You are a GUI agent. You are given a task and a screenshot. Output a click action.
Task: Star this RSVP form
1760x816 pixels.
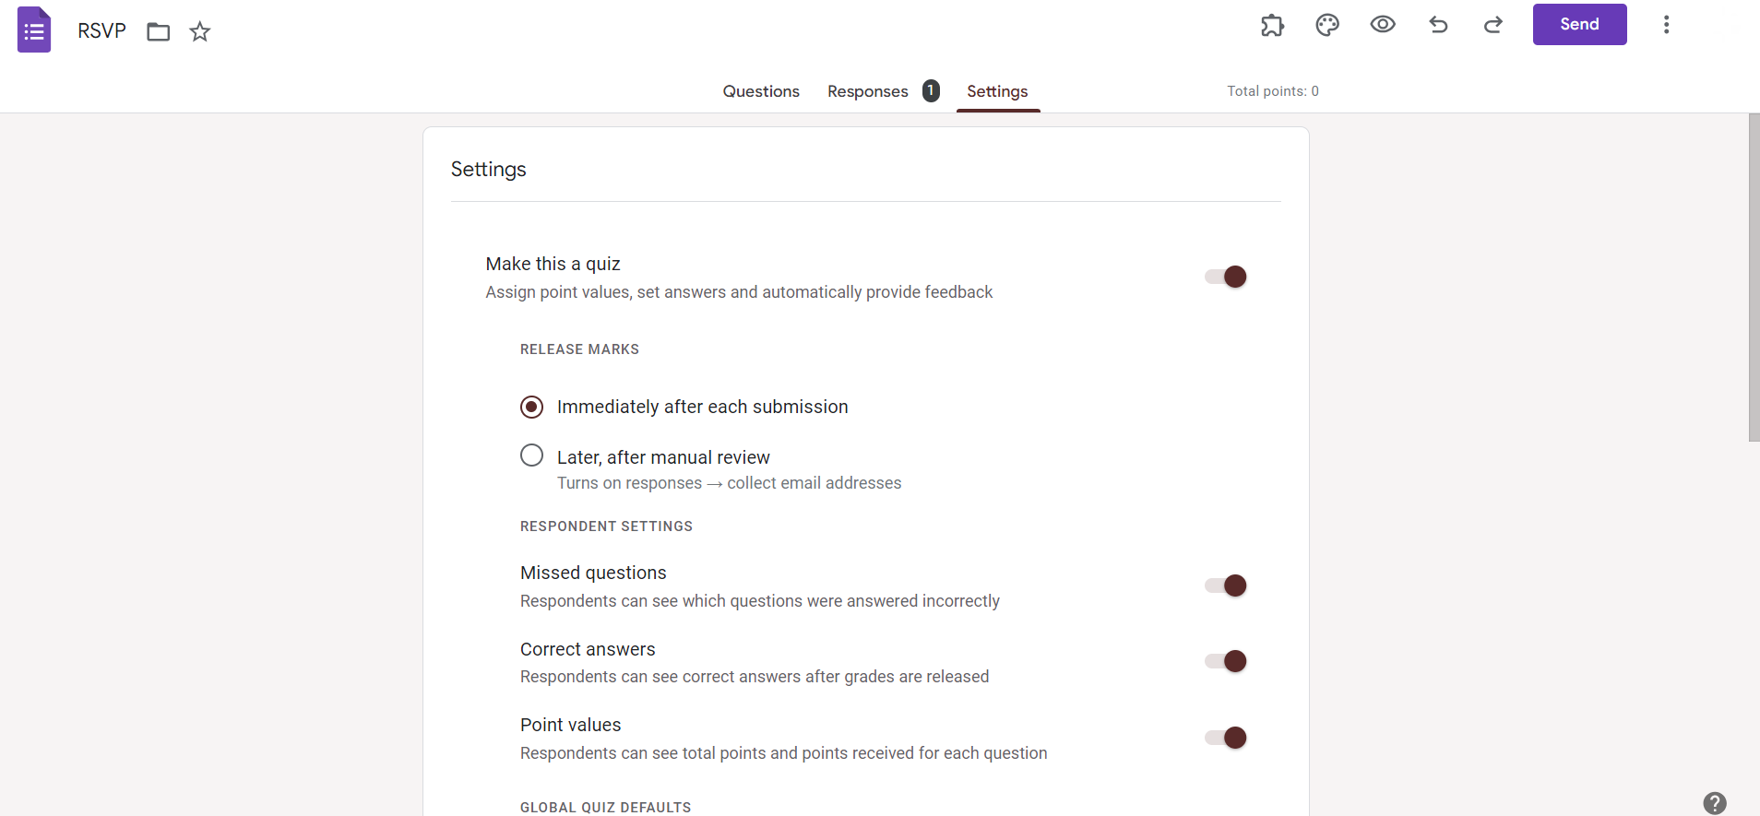(200, 32)
